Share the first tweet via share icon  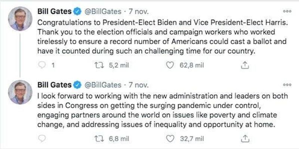(x=245, y=66)
